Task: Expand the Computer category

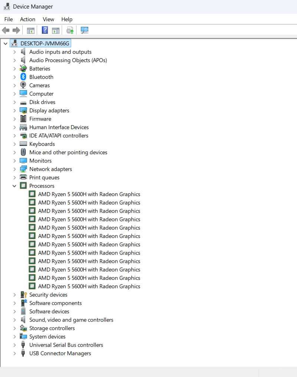Action: (x=14, y=94)
